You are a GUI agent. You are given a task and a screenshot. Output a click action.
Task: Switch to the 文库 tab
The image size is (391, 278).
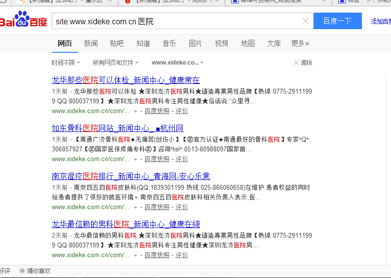tap(274, 44)
